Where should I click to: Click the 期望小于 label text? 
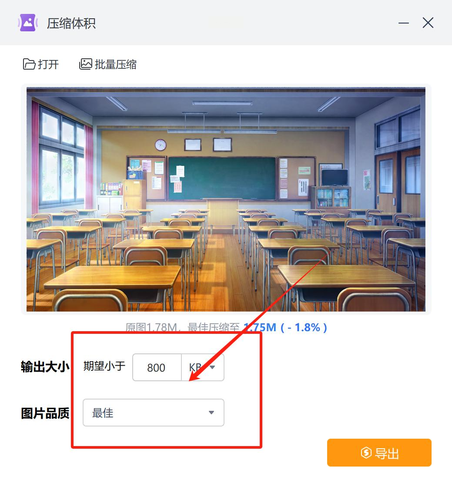pos(104,366)
